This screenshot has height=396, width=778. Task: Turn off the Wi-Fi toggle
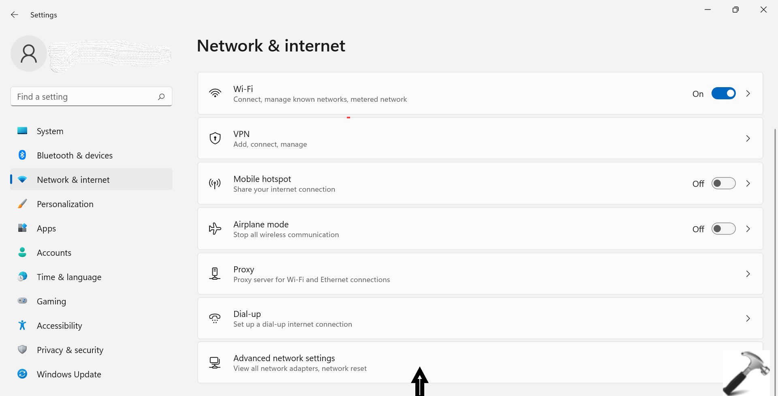tap(723, 94)
